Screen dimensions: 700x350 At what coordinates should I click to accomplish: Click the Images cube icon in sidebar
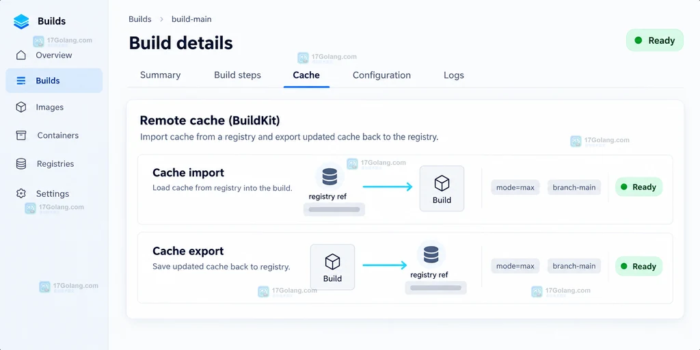pyautogui.click(x=21, y=107)
